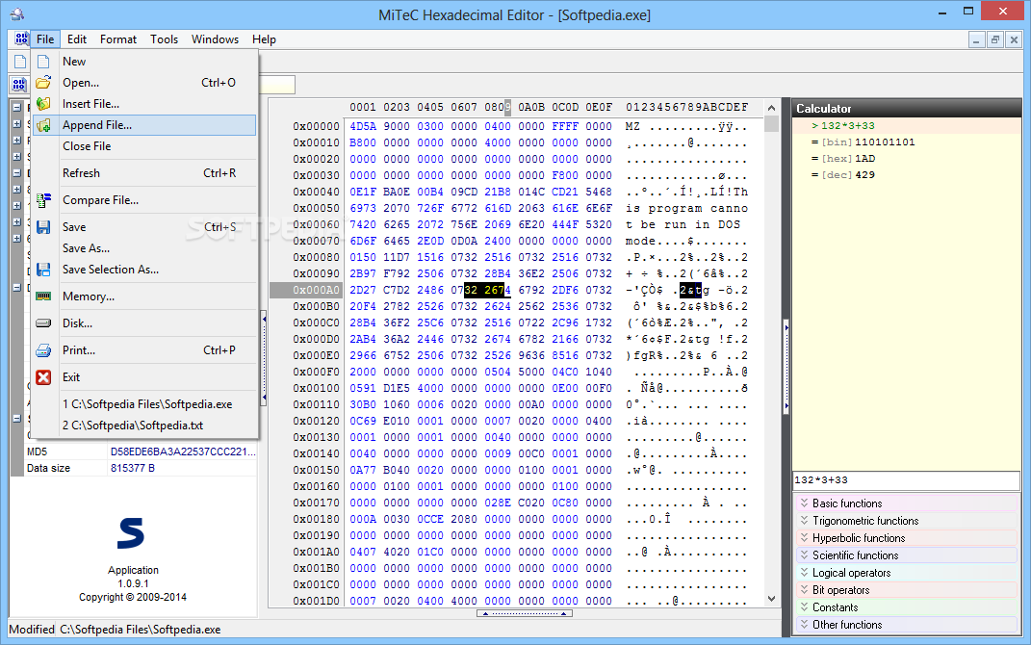Expand Logical operators section

[x=907, y=573]
